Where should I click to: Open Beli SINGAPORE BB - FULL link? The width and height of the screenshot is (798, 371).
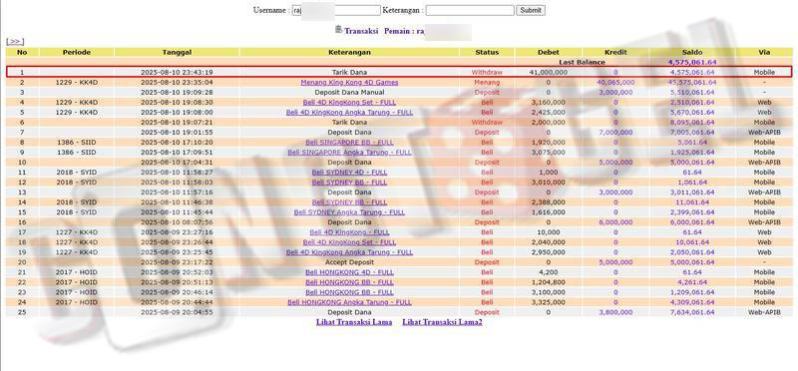[349, 143]
